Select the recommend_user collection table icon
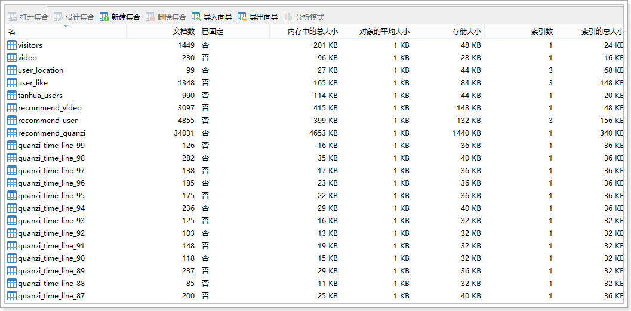The image size is (631, 311). point(12,121)
